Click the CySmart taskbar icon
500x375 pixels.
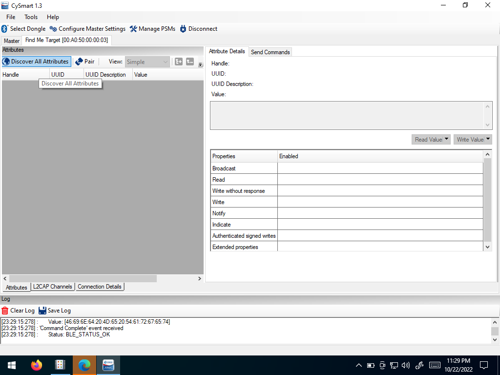[x=108, y=365]
